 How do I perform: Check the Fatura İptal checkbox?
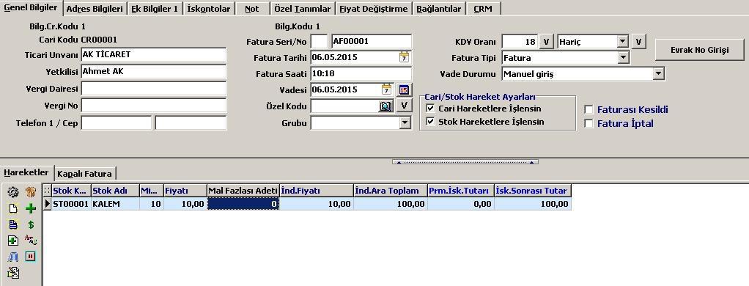(x=589, y=123)
